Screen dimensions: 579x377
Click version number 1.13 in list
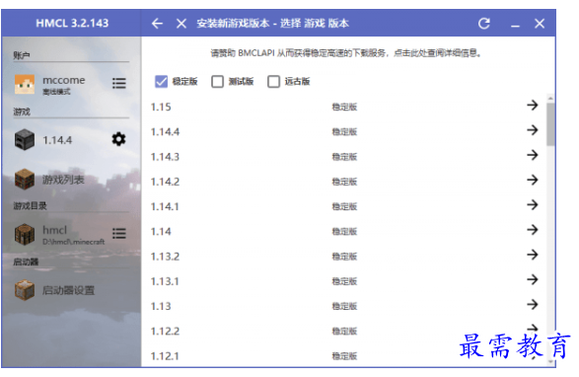point(161,306)
